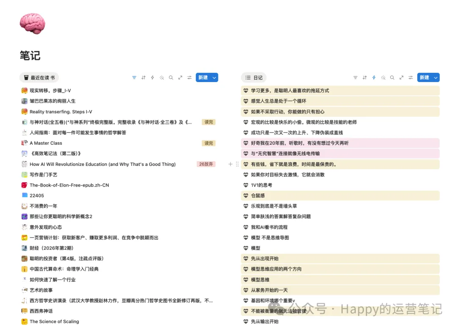Screen dimensions: 457x327
Task: Click 新建 button in the 最近在读 书 database
Action: coord(203,78)
